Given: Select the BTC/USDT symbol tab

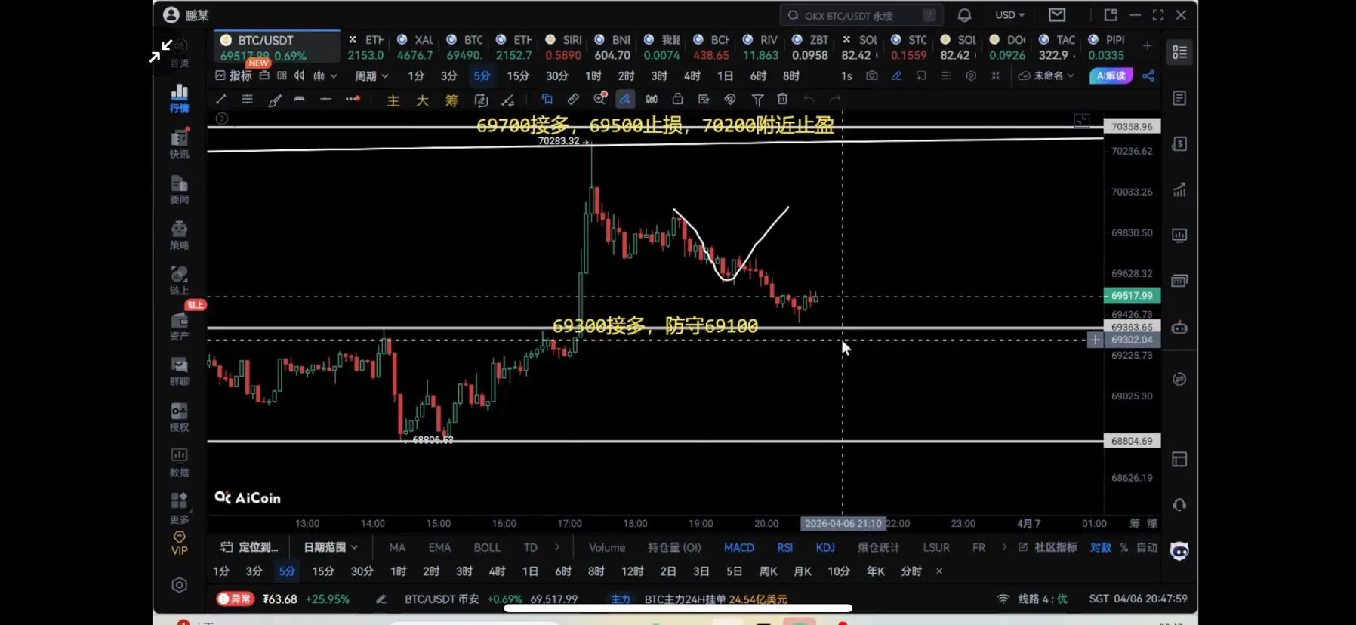Looking at the screenshot, I should 277,47.
